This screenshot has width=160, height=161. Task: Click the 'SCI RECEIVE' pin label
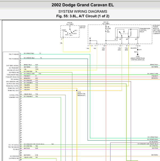[x=14, y=156]
